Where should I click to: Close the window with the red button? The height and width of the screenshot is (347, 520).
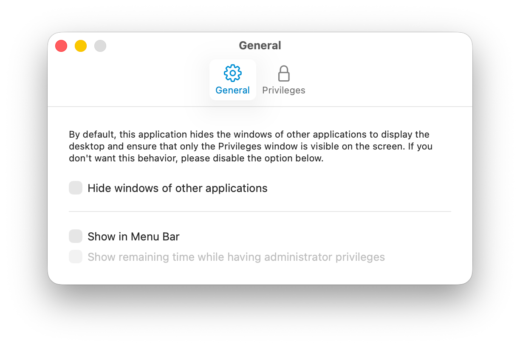(x=61, y=46)
